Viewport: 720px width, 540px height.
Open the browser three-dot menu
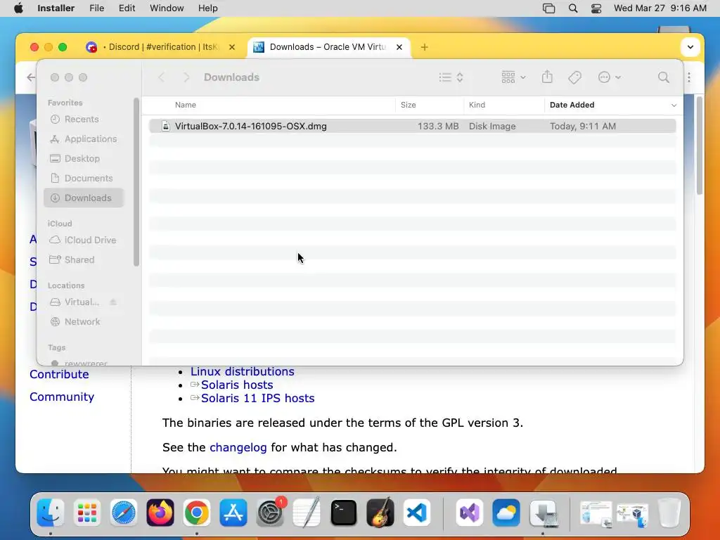tap(689, 77)
